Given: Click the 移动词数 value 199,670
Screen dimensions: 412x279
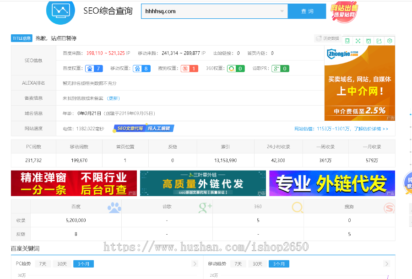Looking at the screenshot, I should pyautogui.click(x=79, y=161).
